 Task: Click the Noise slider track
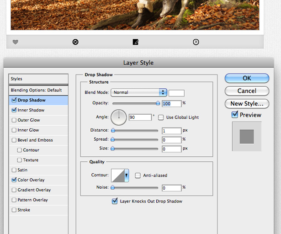135,188
